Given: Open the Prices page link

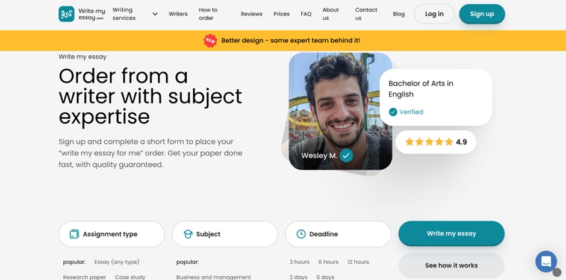Looking at the screenshot, I should (282, 14).
